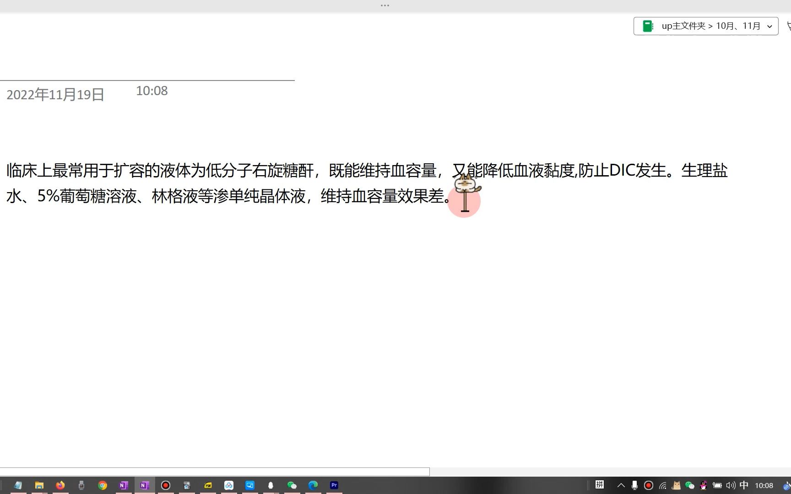Click the cat tray icon
Image resolution: width=791 pixels, height=494 pixels.
pos(676,485)
